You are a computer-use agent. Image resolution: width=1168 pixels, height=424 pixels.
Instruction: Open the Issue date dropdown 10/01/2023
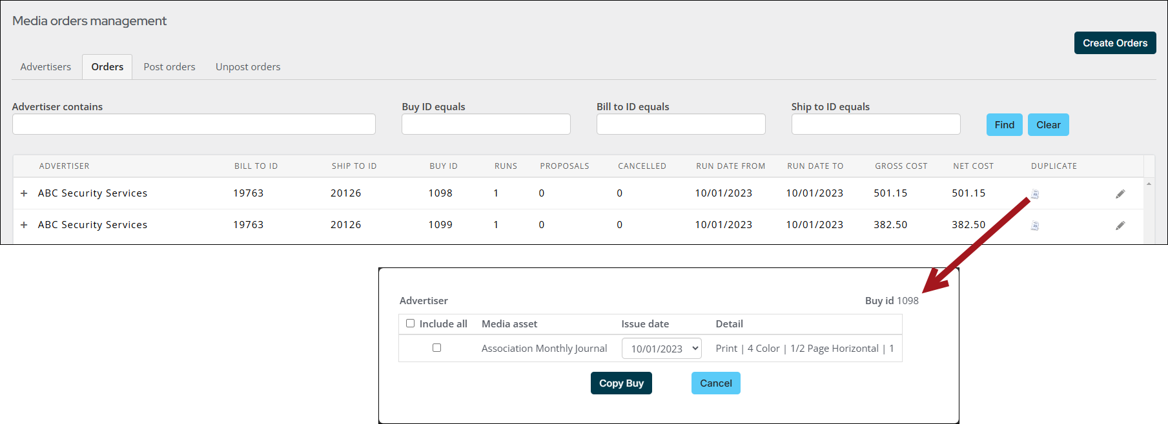[x=662, y=349]
